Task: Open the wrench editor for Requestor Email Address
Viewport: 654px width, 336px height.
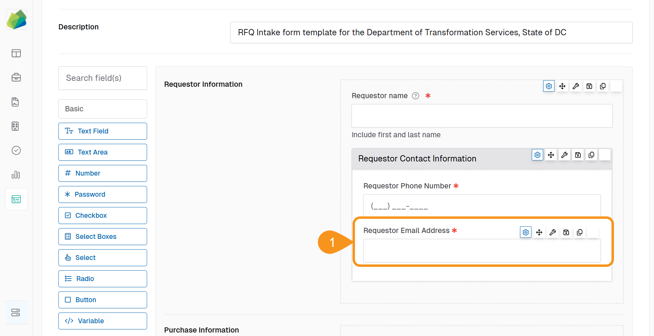Action: point(552,232)
